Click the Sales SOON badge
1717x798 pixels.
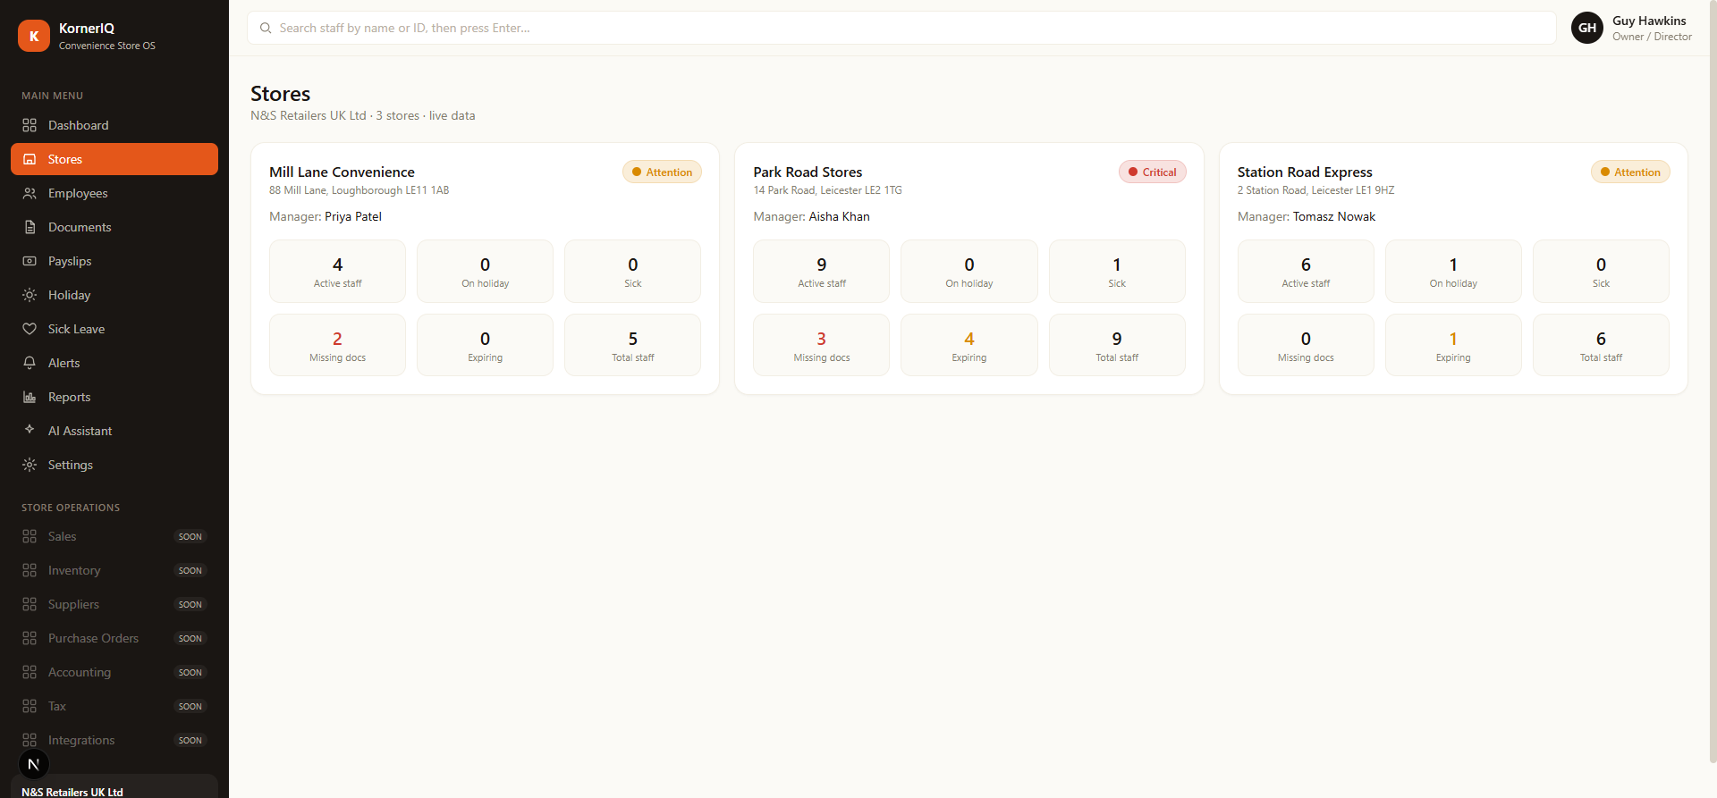pos(190,536)
